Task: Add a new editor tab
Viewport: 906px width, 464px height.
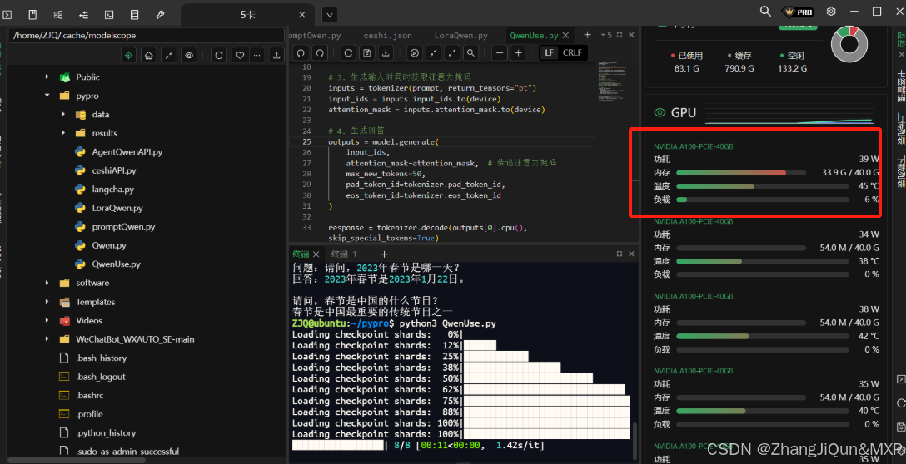Action: [588, 35]
